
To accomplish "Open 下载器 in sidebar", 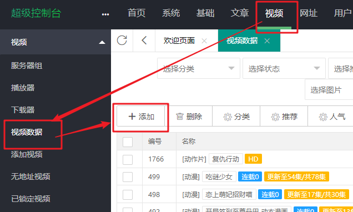I will (23, 110).
